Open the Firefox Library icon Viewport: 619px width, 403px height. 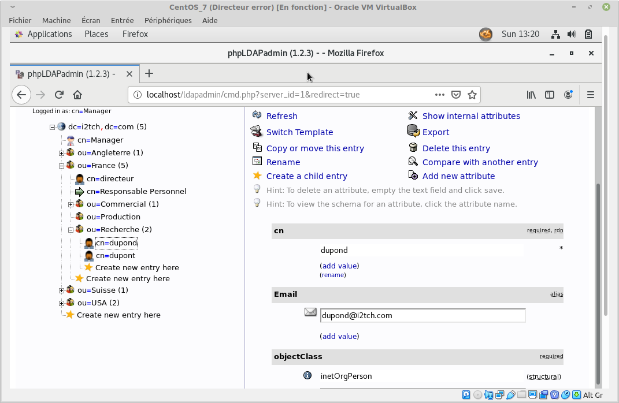point(531,95)
